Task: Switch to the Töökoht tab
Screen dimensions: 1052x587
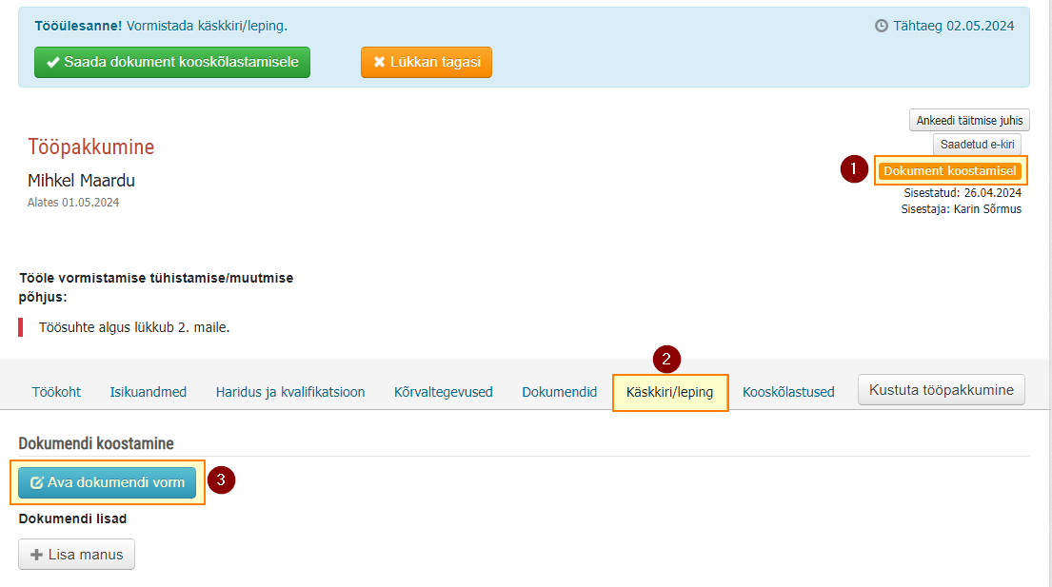Action: pos(56,392)
